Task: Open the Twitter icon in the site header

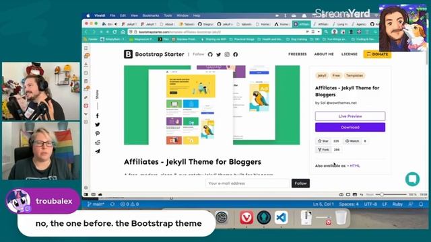Action: pos(218,54)
